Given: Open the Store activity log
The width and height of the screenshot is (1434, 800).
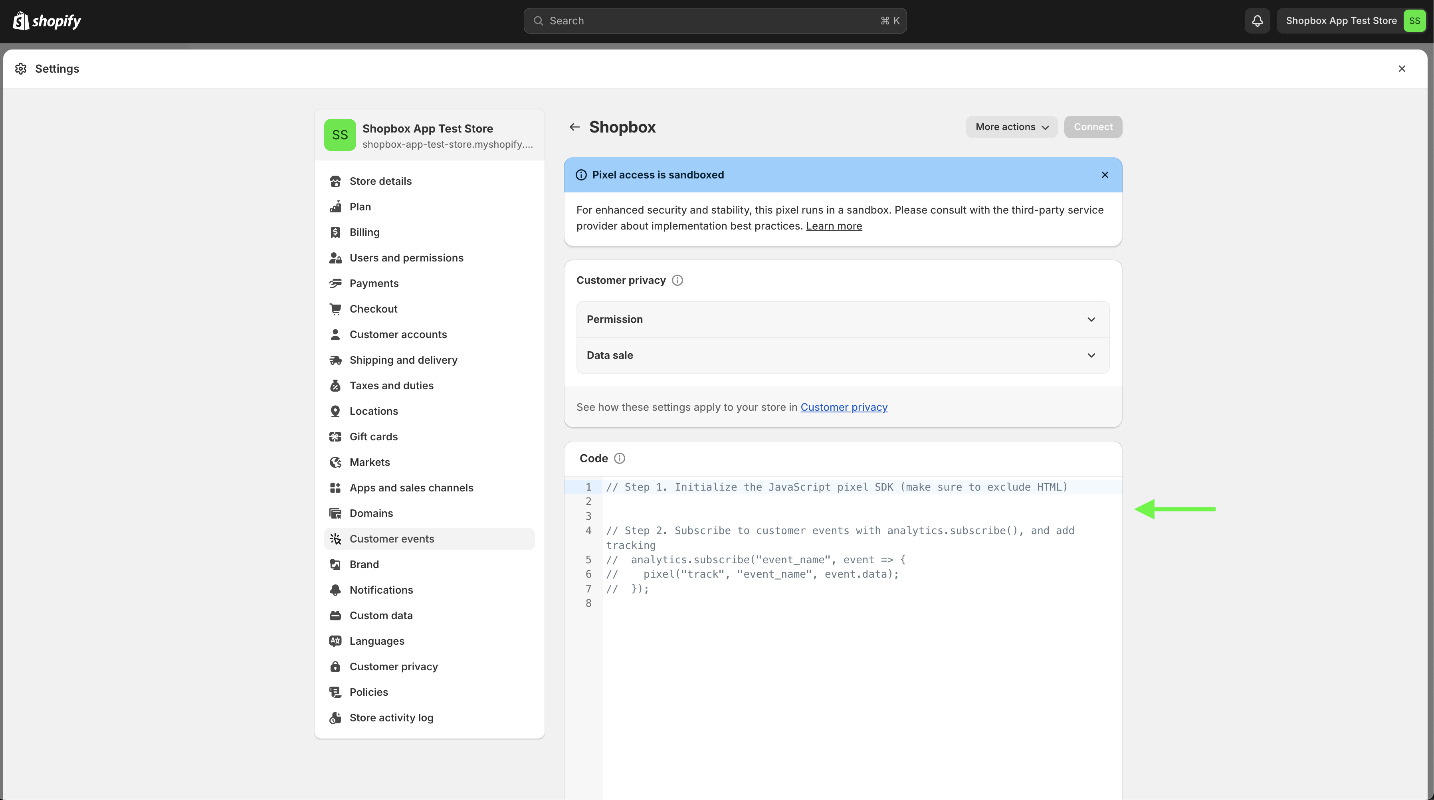Looking at the screenshot, I should 391,718.
